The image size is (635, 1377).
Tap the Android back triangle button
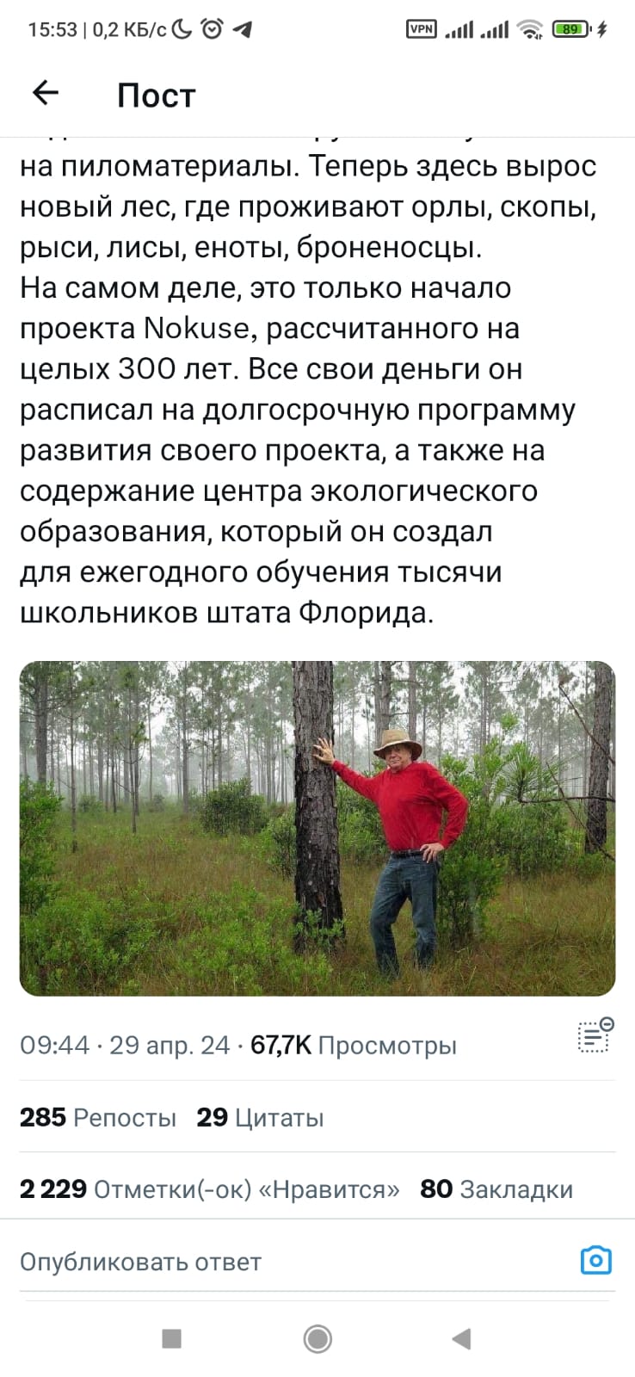(x=462, y=1338)
